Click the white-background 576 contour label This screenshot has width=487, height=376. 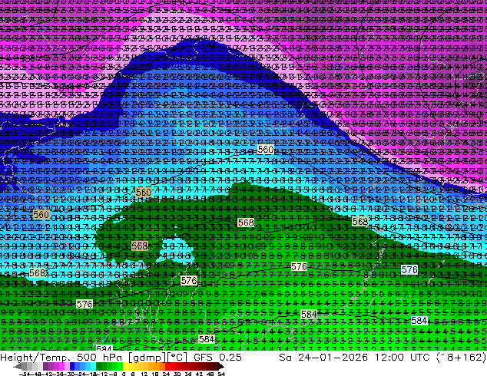tap(409, 269)
